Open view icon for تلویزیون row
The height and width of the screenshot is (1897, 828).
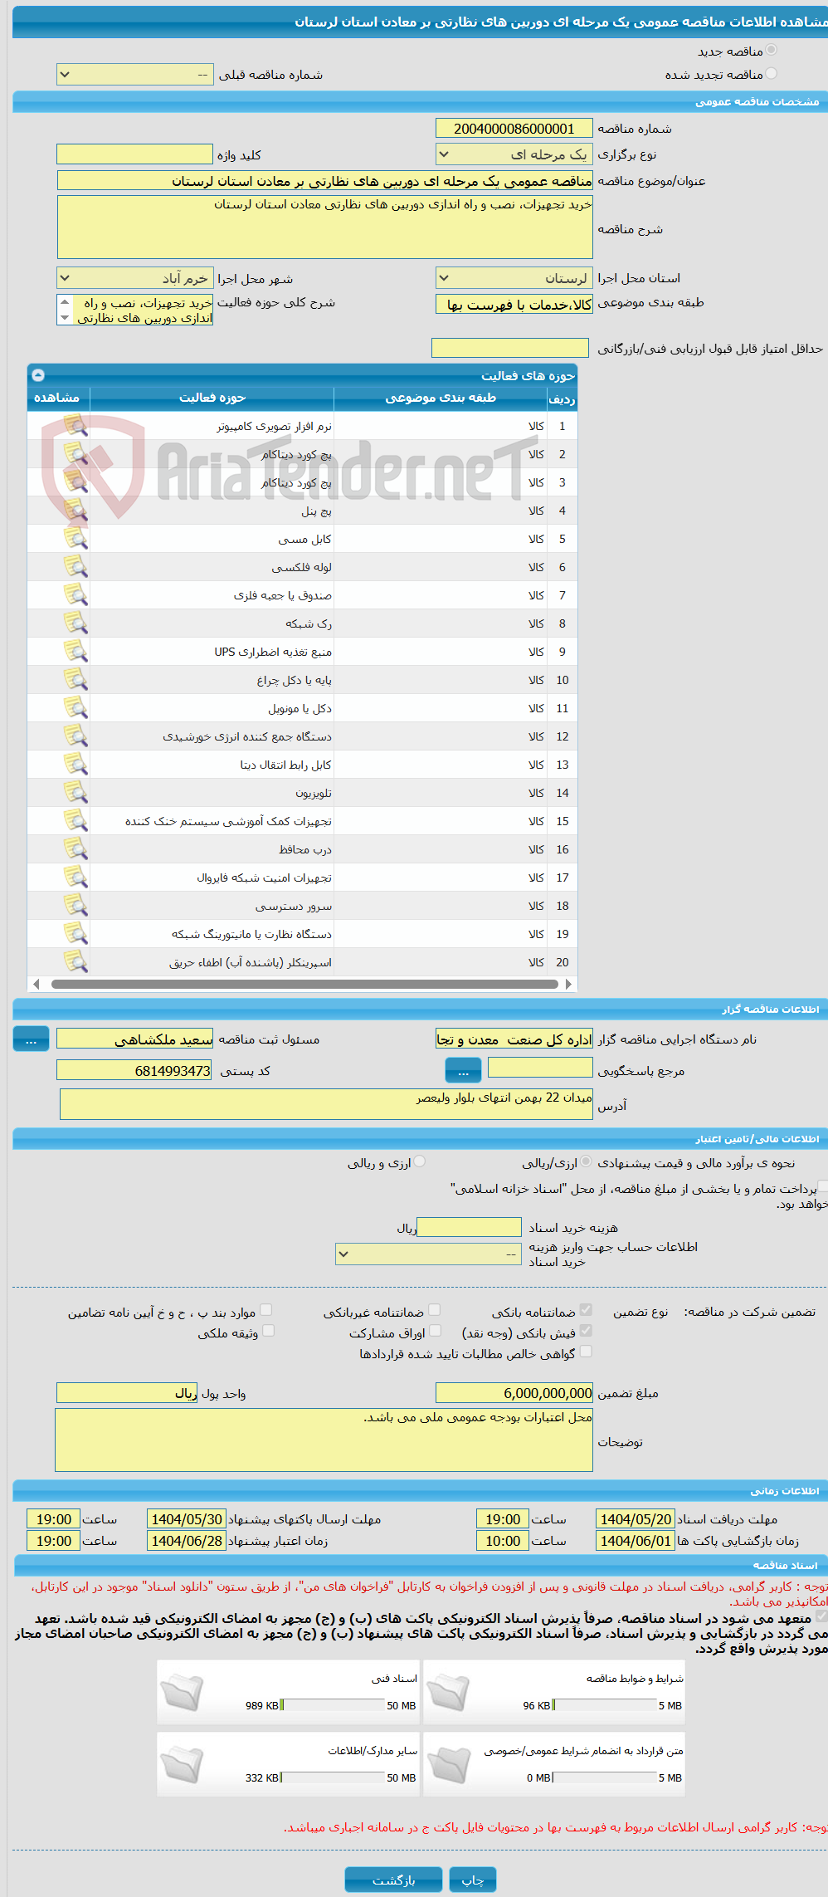pyautogui.click(x=75, y=793)
